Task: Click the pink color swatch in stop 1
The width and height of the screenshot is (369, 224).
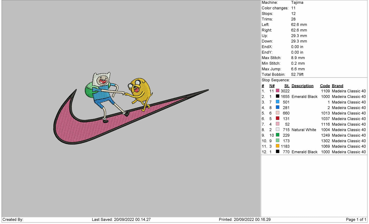Action: tap(277, 91)
